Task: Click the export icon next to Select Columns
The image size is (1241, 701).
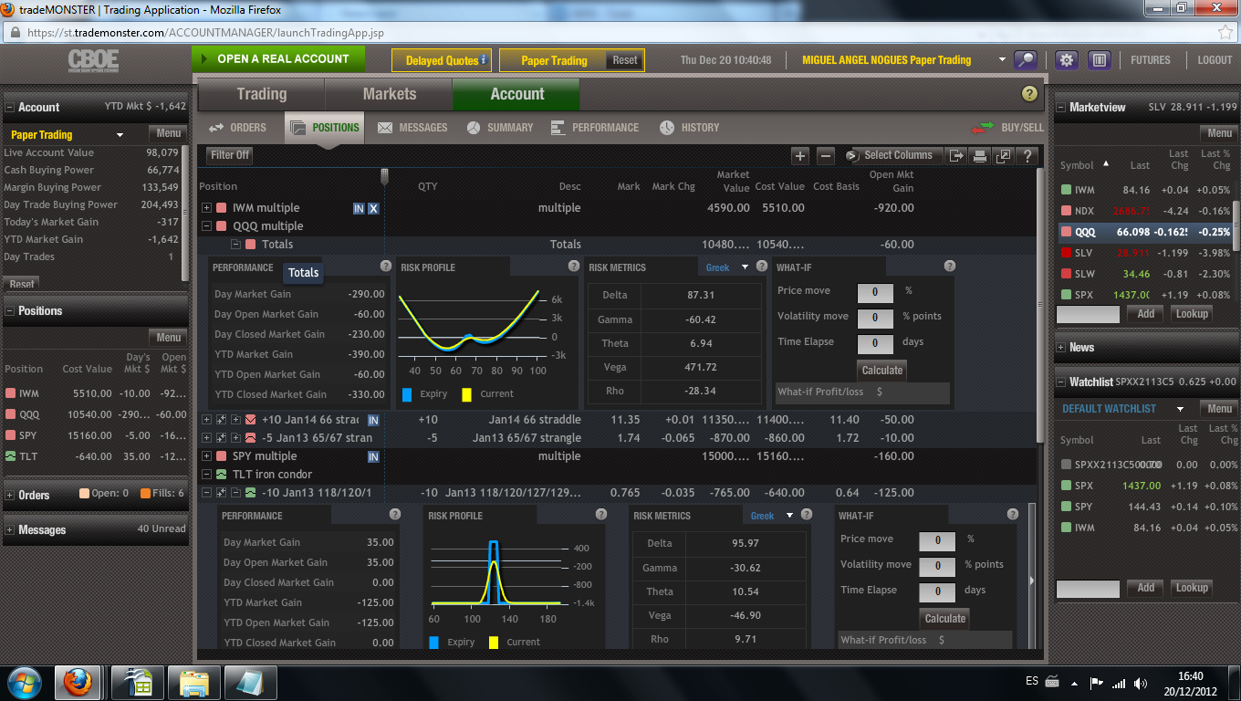Action: point(956,156)
